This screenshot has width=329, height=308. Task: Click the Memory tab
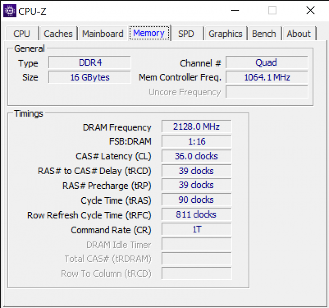point(149,33)
